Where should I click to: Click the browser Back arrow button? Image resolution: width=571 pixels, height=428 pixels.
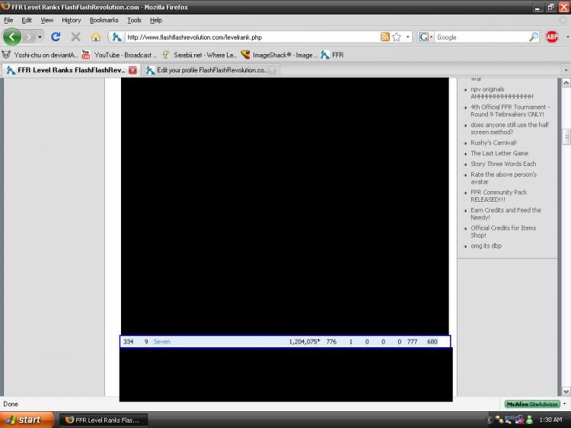click(x=12, y=37)
